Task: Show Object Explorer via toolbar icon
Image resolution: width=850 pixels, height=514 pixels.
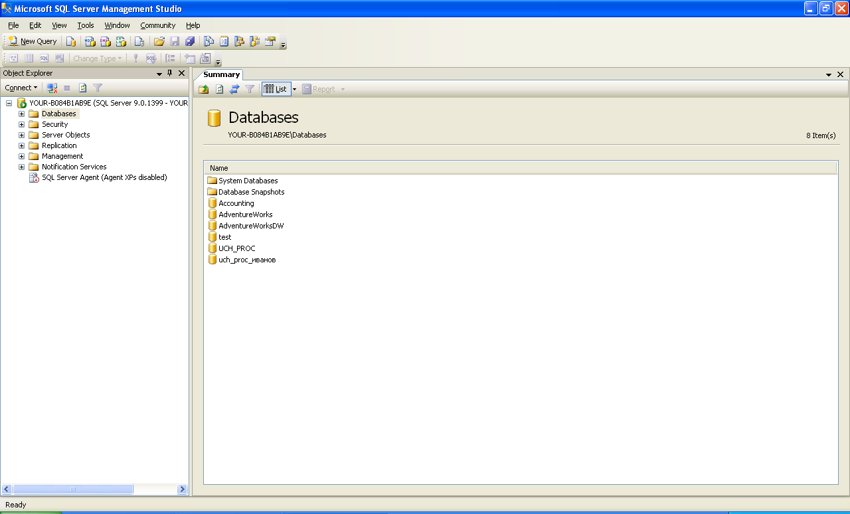Action: (x=240, y=41)
